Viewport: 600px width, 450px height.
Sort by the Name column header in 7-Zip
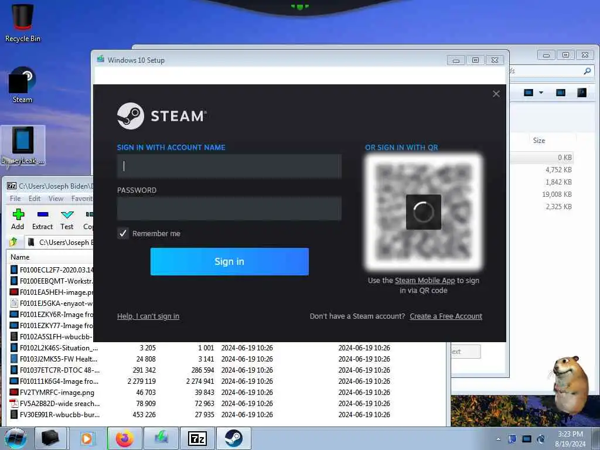click(20, 257)
